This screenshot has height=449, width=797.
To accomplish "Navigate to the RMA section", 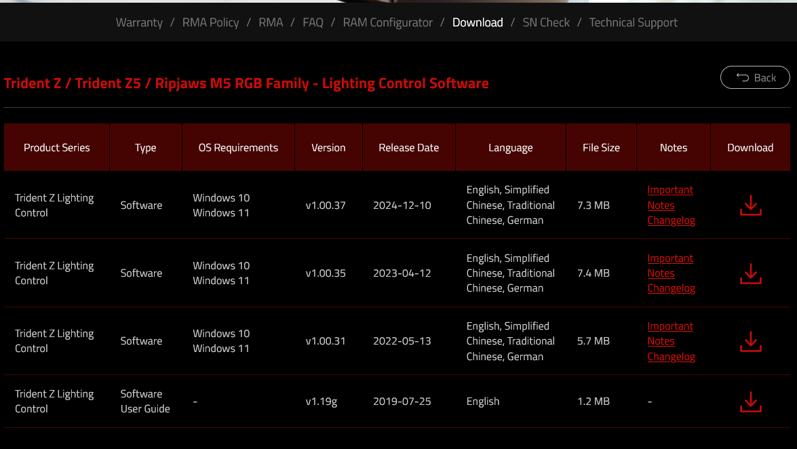I will (x=271, y=22).
